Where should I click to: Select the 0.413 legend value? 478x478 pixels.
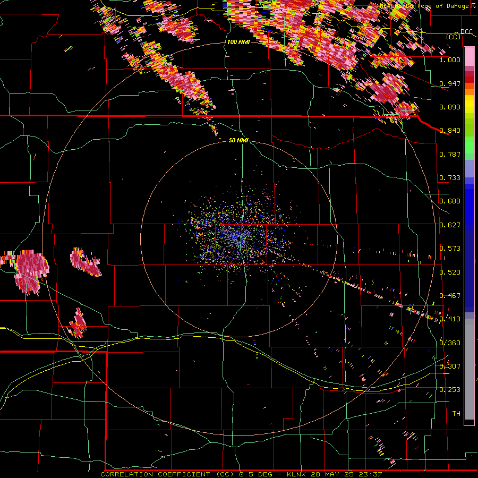click(x=450, y=319)
